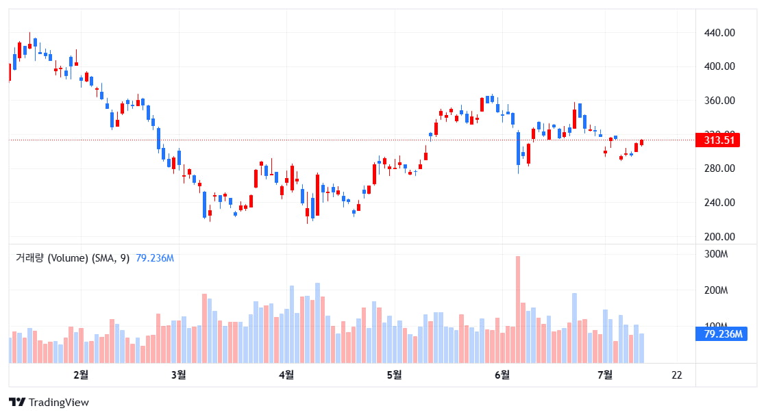Click the 200.00 price scale label

(x=719, y=237)
